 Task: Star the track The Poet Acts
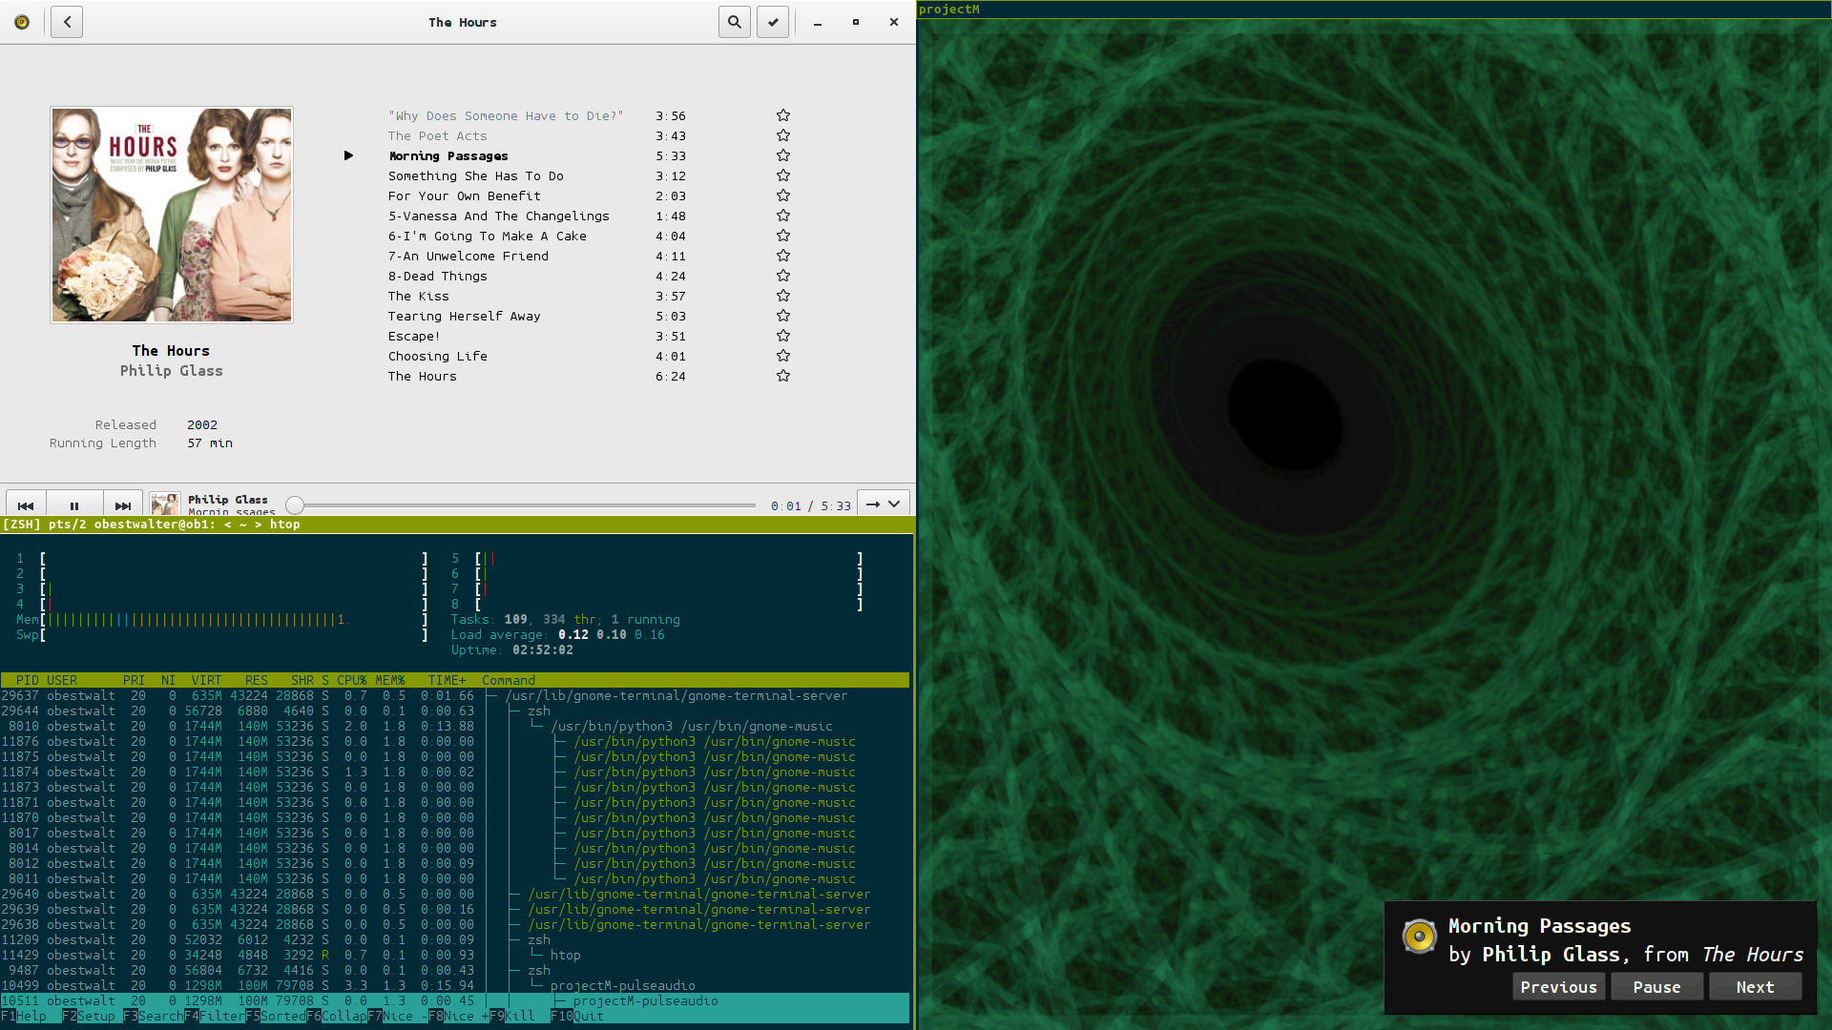coord(783,135)
